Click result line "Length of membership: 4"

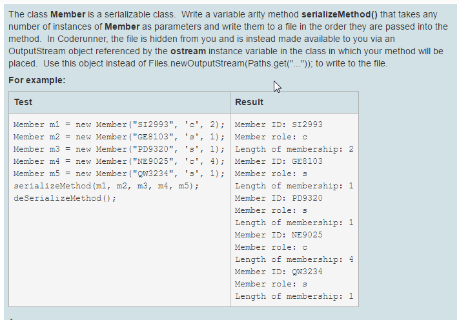click(x=294, y=259)
